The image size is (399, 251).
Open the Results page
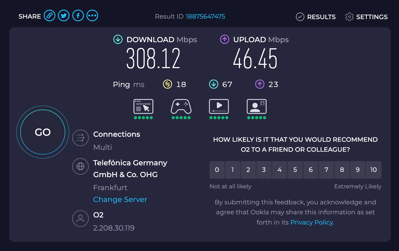click(316, 17)
